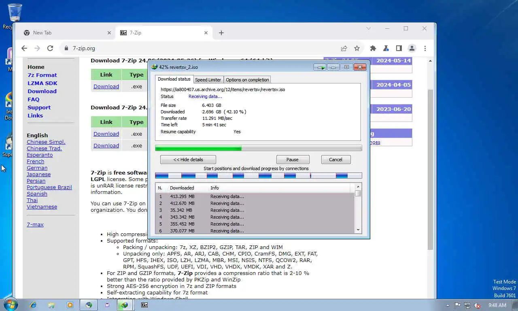This screenshot has height=311, width=518.
Task: Switch language to Esperanto
Action: point(40,155)
